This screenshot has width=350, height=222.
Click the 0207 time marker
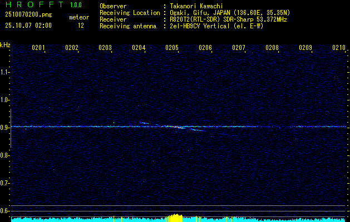pyautogui.click(x=239, y=48)
